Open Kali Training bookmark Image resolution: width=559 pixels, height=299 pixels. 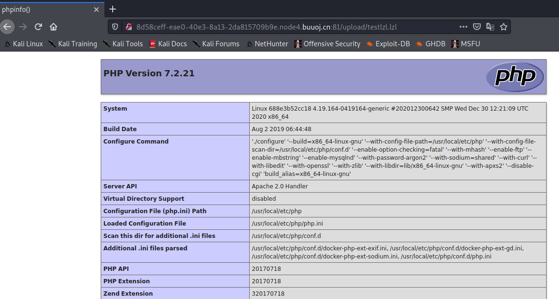(73, 44)
